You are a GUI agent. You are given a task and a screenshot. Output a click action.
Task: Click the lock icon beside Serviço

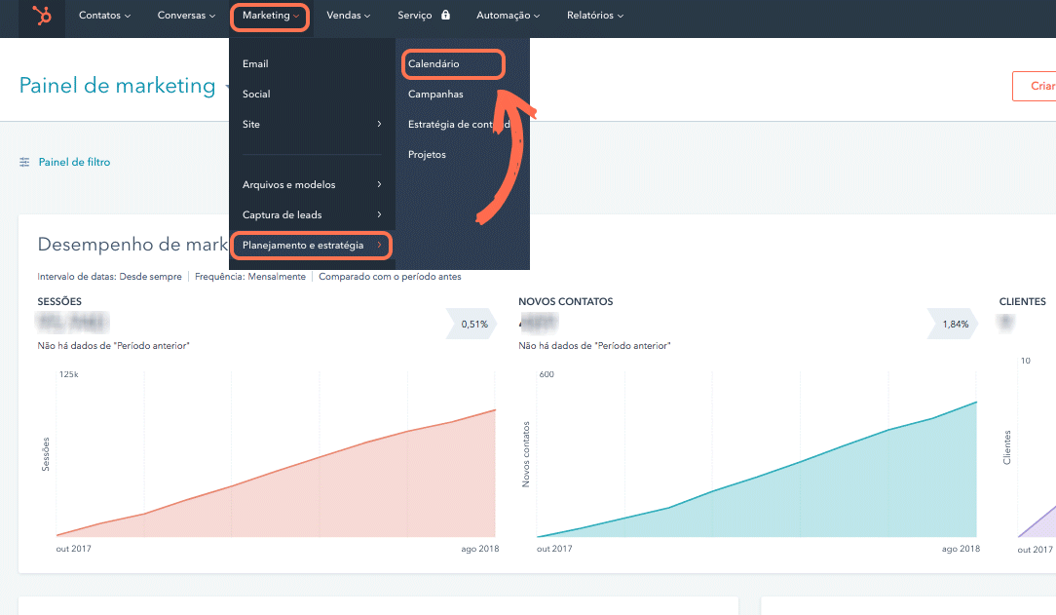click(x=445, y=15)
